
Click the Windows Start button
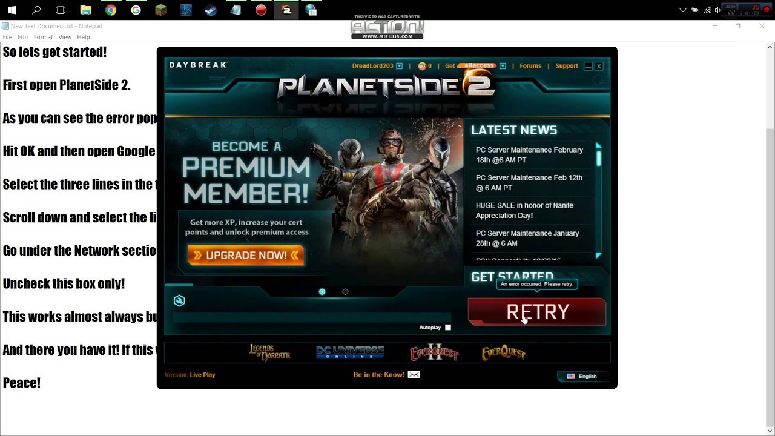[x=12, y=10]
